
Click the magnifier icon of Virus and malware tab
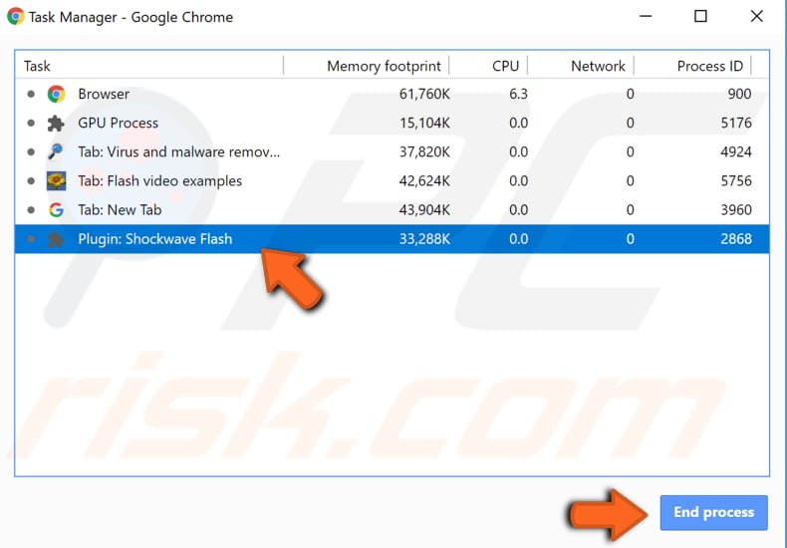pos(56,151)
